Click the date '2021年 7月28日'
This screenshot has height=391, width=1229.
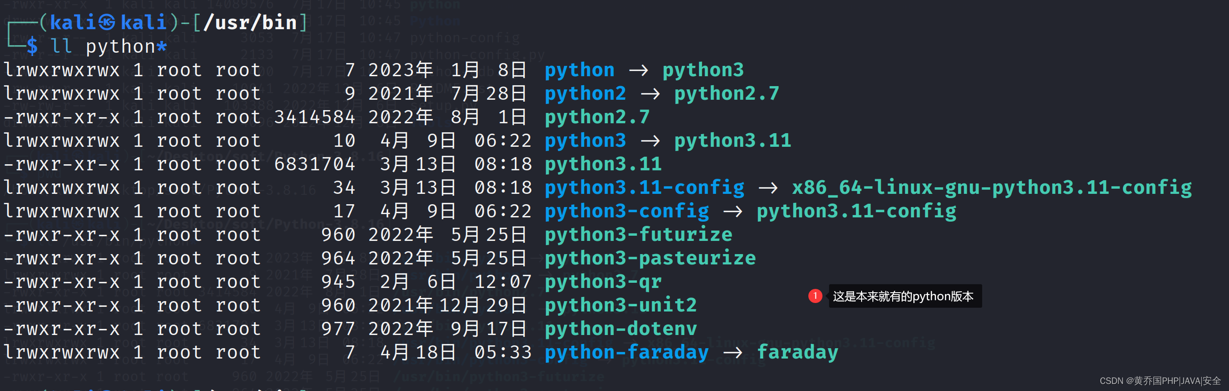(447, 94)
